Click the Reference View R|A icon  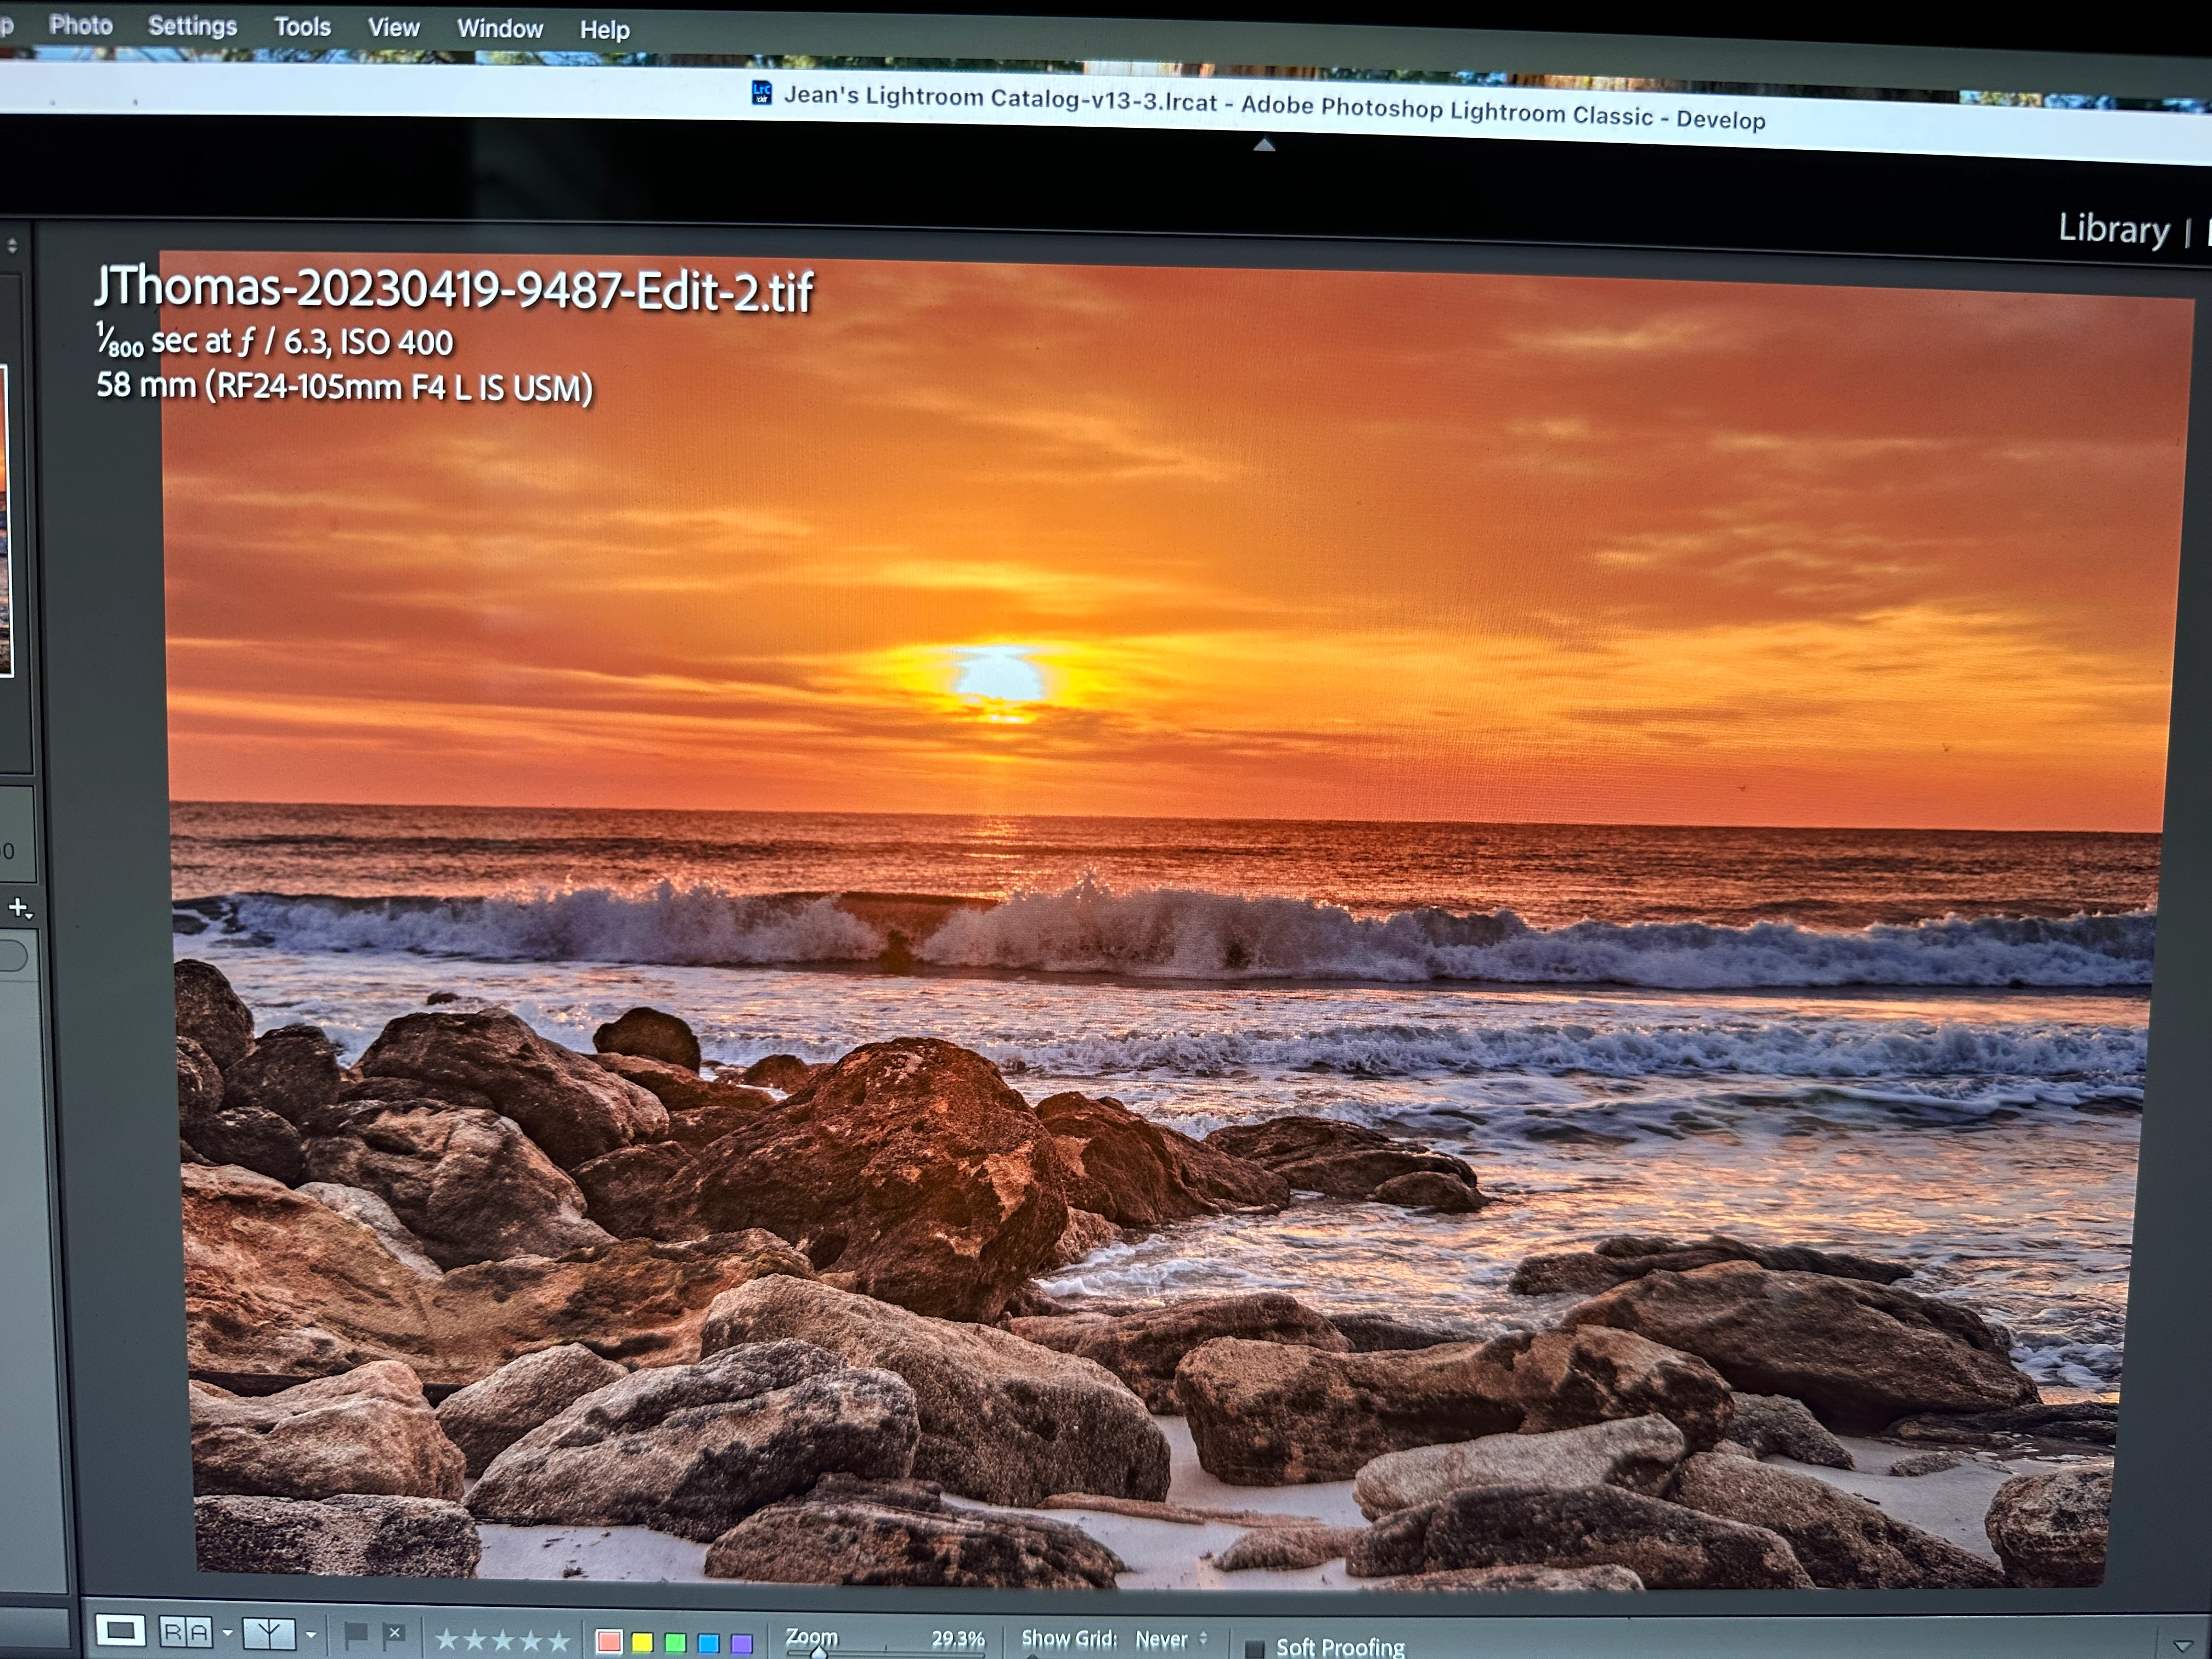tap(186, 1633)
